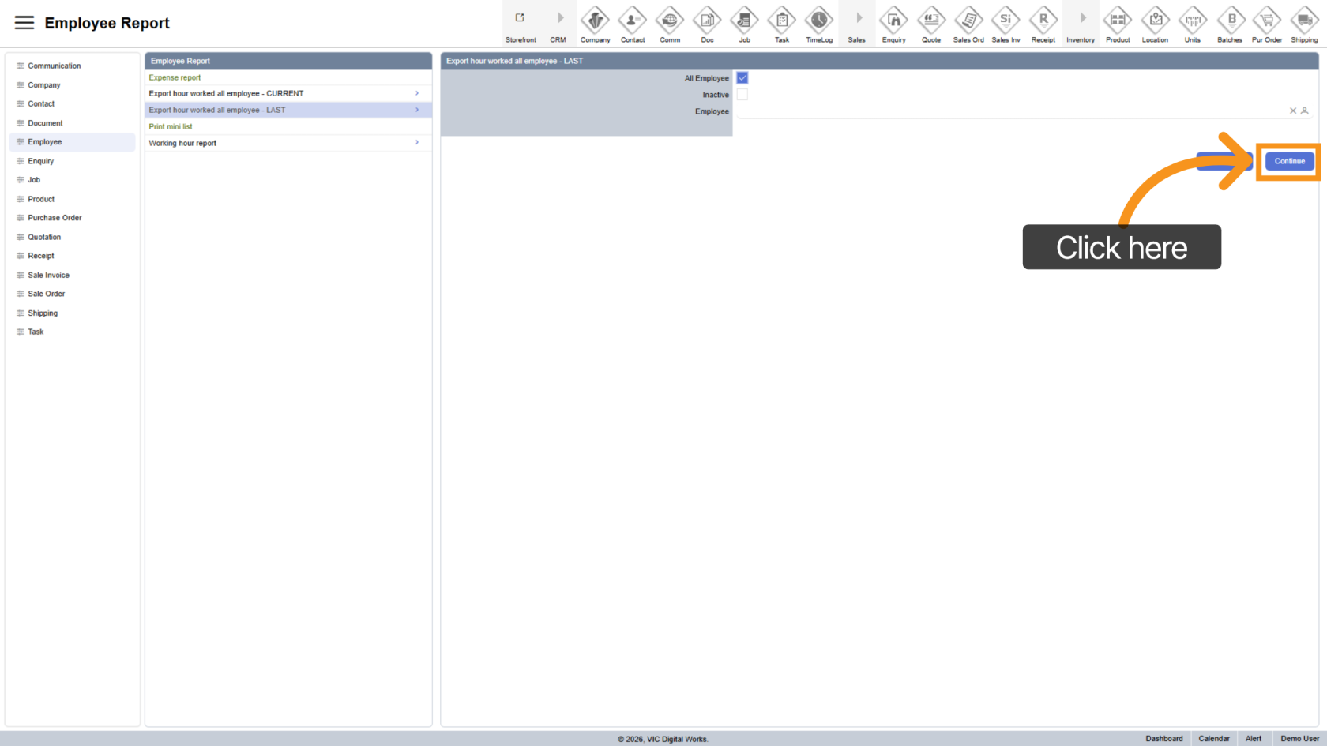This screenshot has width=1327, height=746.
Task: Clear the Employee field with X icon
Action: click(1293, 111)
